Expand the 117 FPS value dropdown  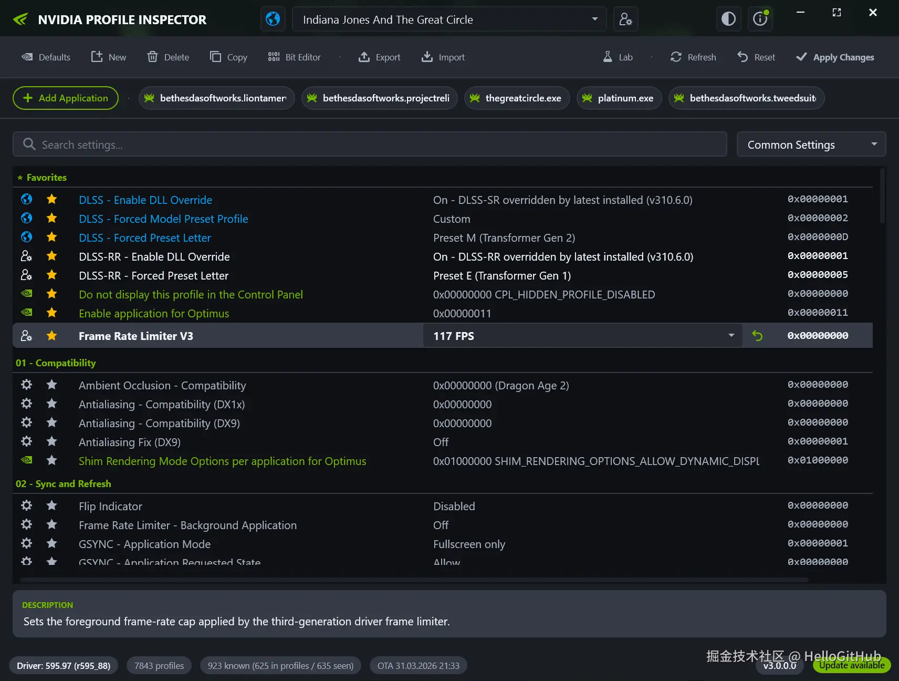(582, 336)
